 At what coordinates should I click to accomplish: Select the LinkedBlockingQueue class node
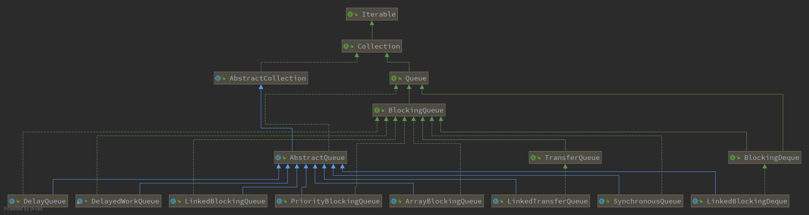click(218, 201)
